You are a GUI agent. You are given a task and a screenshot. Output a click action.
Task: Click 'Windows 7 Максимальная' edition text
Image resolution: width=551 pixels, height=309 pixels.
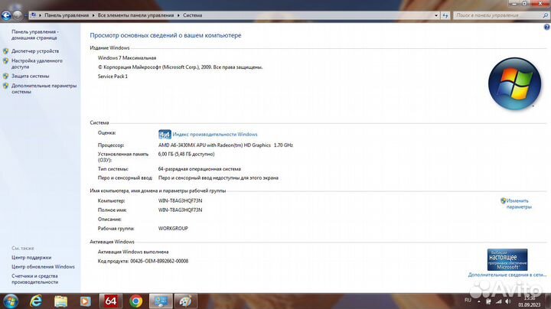coord(127,57)
